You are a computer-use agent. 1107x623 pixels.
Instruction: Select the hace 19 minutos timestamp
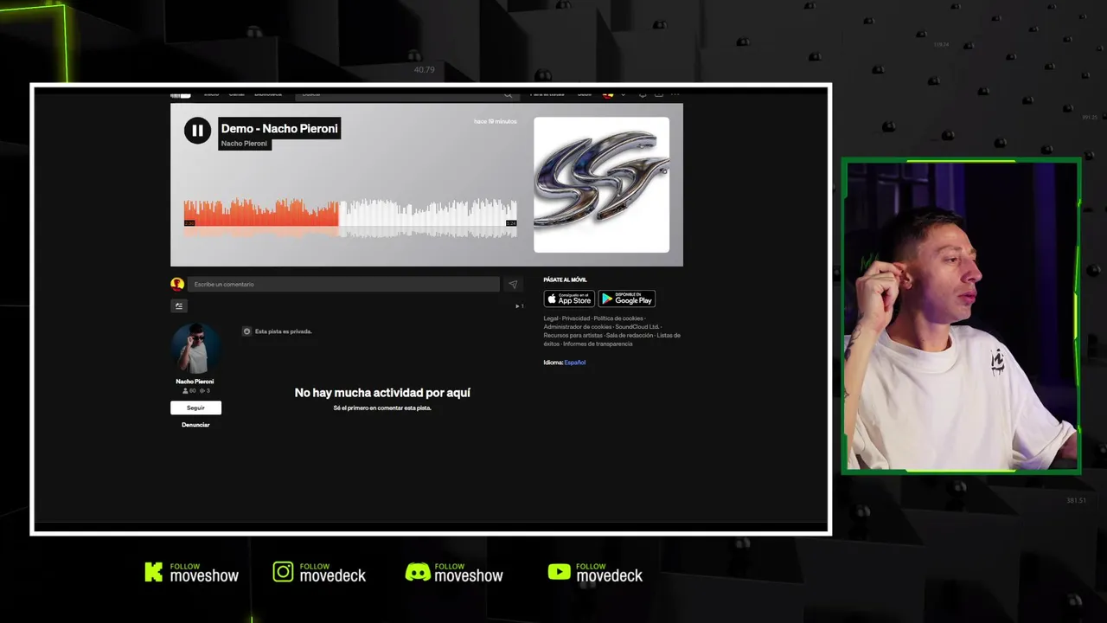pyautogui.click(x=496, y=122)
